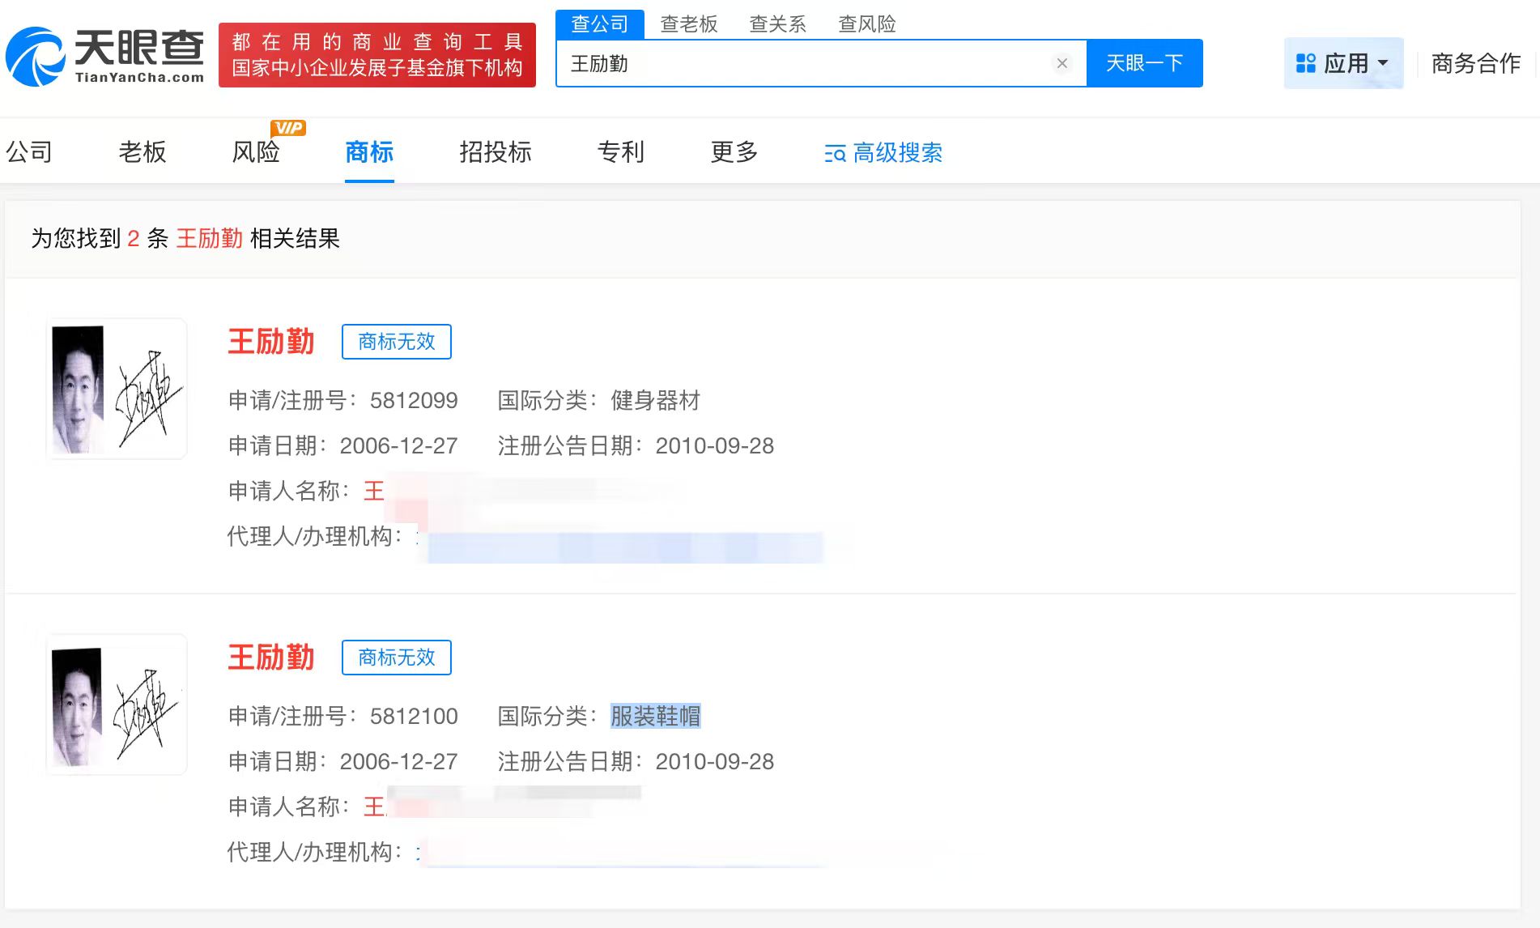The image size is (1540, 928).
Task: Expand the 更多 menu
Action: [733, 153]
